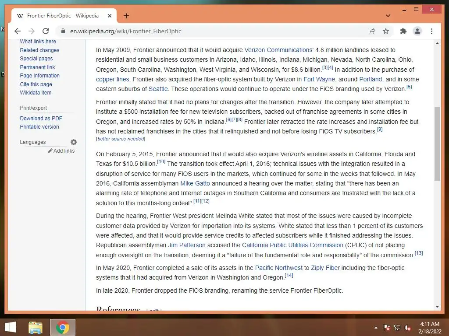Viewport: 449px width, 336px height.
Task: Open the Printable version
Action: (x=39, y=126)
